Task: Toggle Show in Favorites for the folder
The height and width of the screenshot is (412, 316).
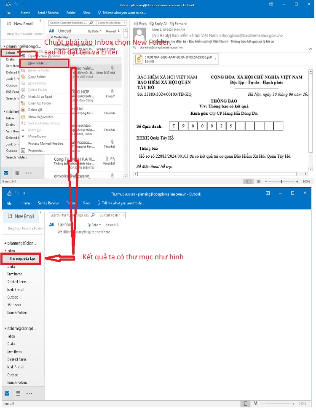Action: click(40, 117)
